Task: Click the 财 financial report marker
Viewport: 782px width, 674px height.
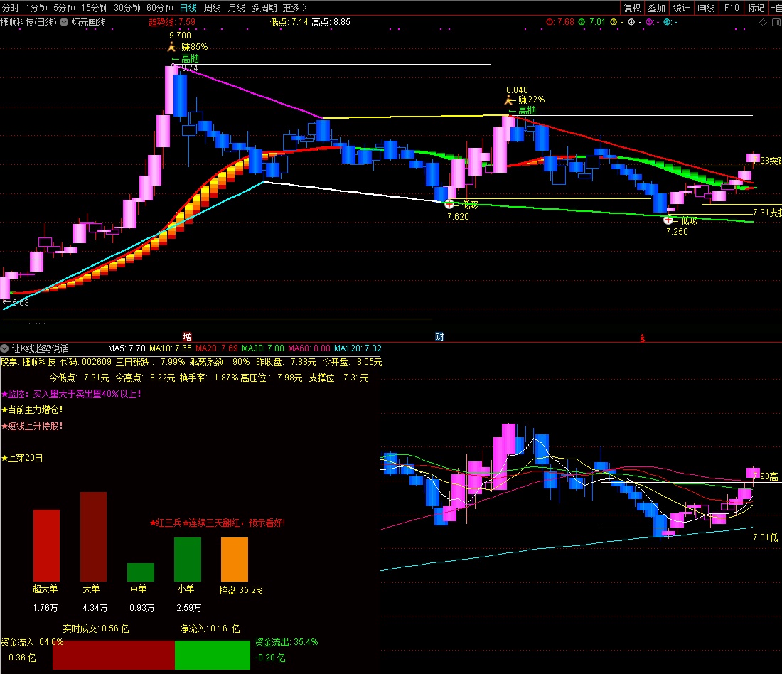Action: tap(439, 337)
